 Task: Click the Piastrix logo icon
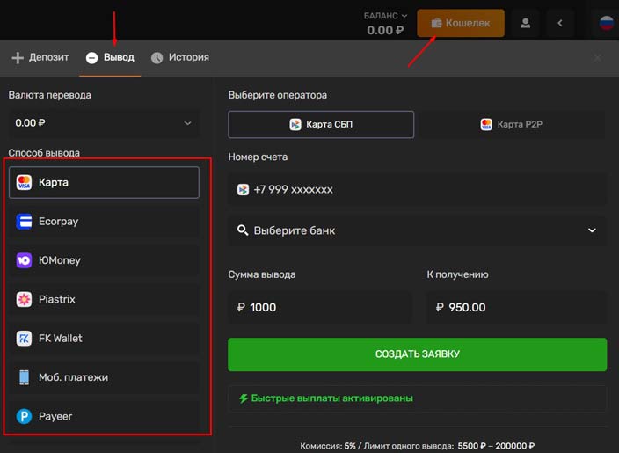[24, 299]
